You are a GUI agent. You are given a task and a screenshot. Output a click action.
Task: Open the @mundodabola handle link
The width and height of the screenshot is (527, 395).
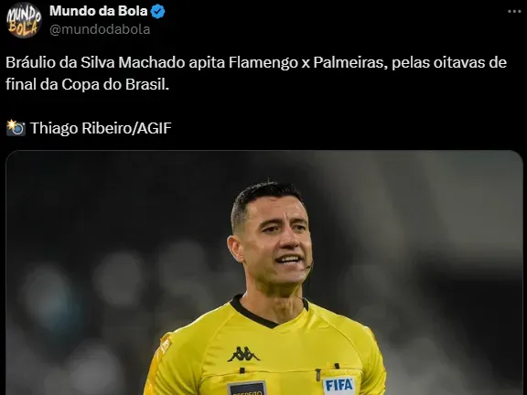(x=100, y=29)
